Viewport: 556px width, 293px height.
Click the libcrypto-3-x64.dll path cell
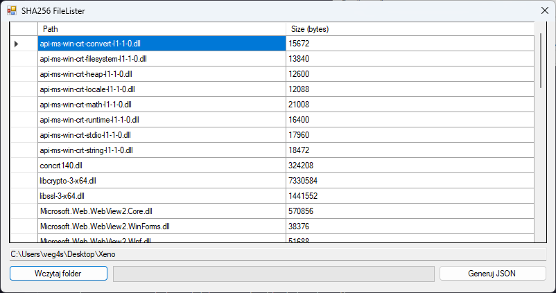point(161,181)
